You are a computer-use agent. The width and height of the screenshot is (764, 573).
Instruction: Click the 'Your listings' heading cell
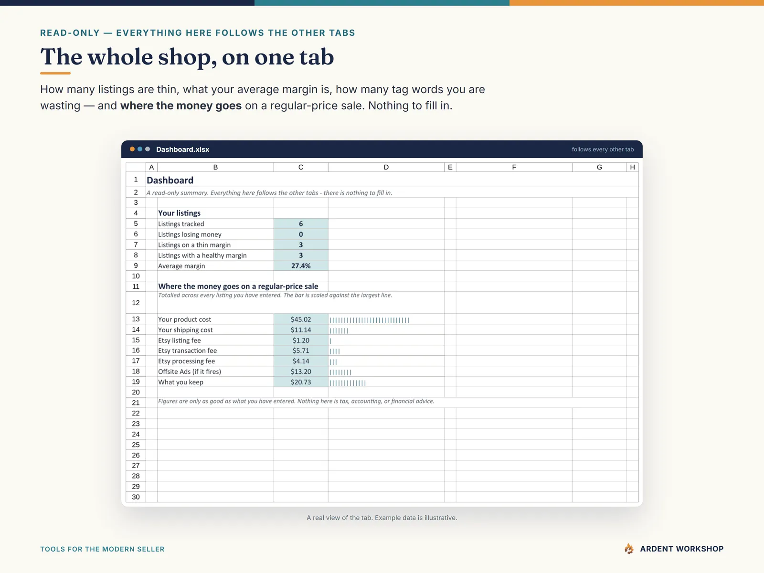tap(179, 213)
